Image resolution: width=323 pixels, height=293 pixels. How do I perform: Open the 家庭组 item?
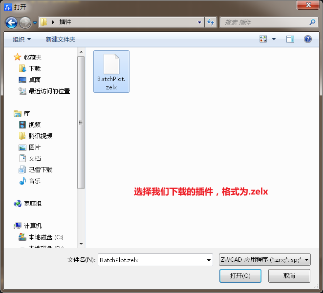33,203
